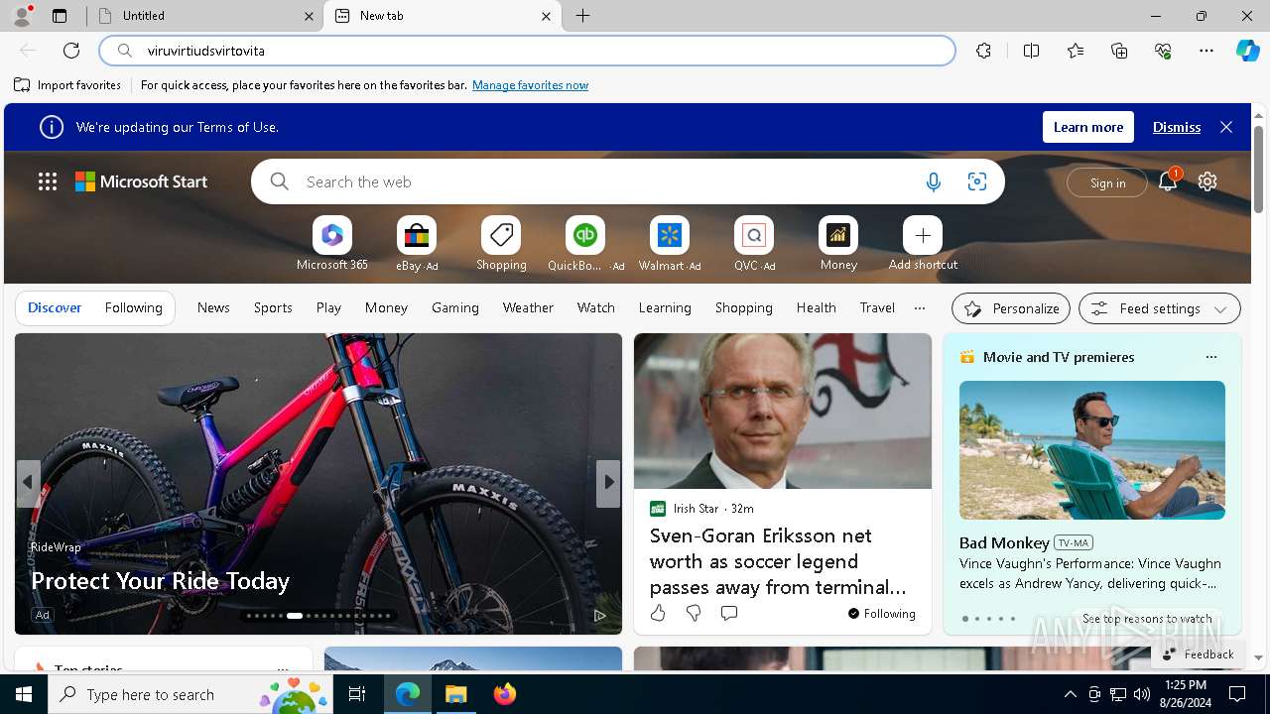This screenshot has width=1270, height=714.
Task: Show more feed categories via ellipsis
Action: [x=920, y=308]
